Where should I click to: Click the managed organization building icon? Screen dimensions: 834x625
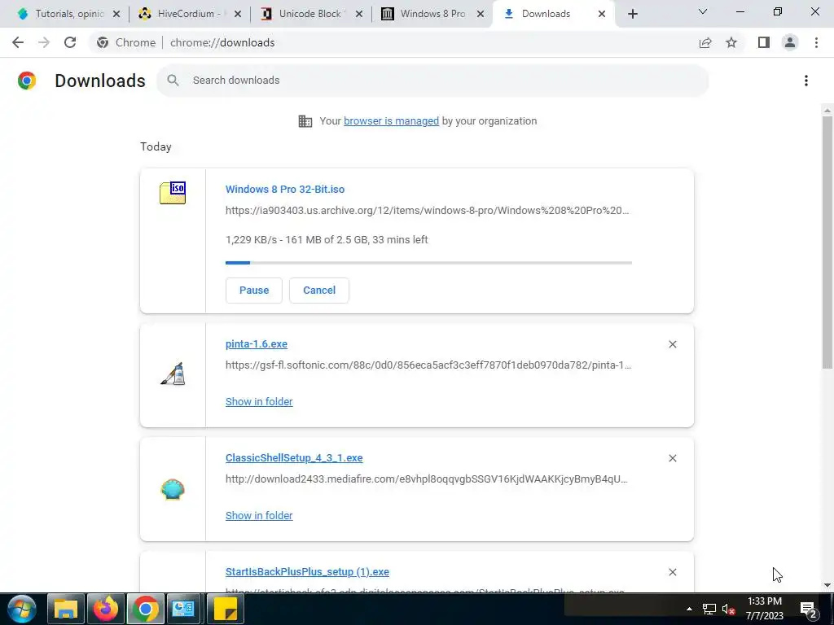coord(305,121)
